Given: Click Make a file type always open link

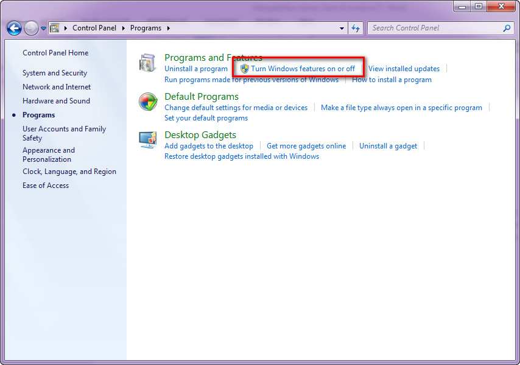Looking at the screenshot, I should tap(401, 108).
